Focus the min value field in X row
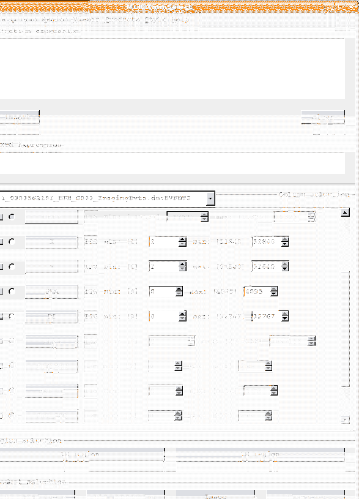Screen dimensions: 359x499 [x=164, y=242]
